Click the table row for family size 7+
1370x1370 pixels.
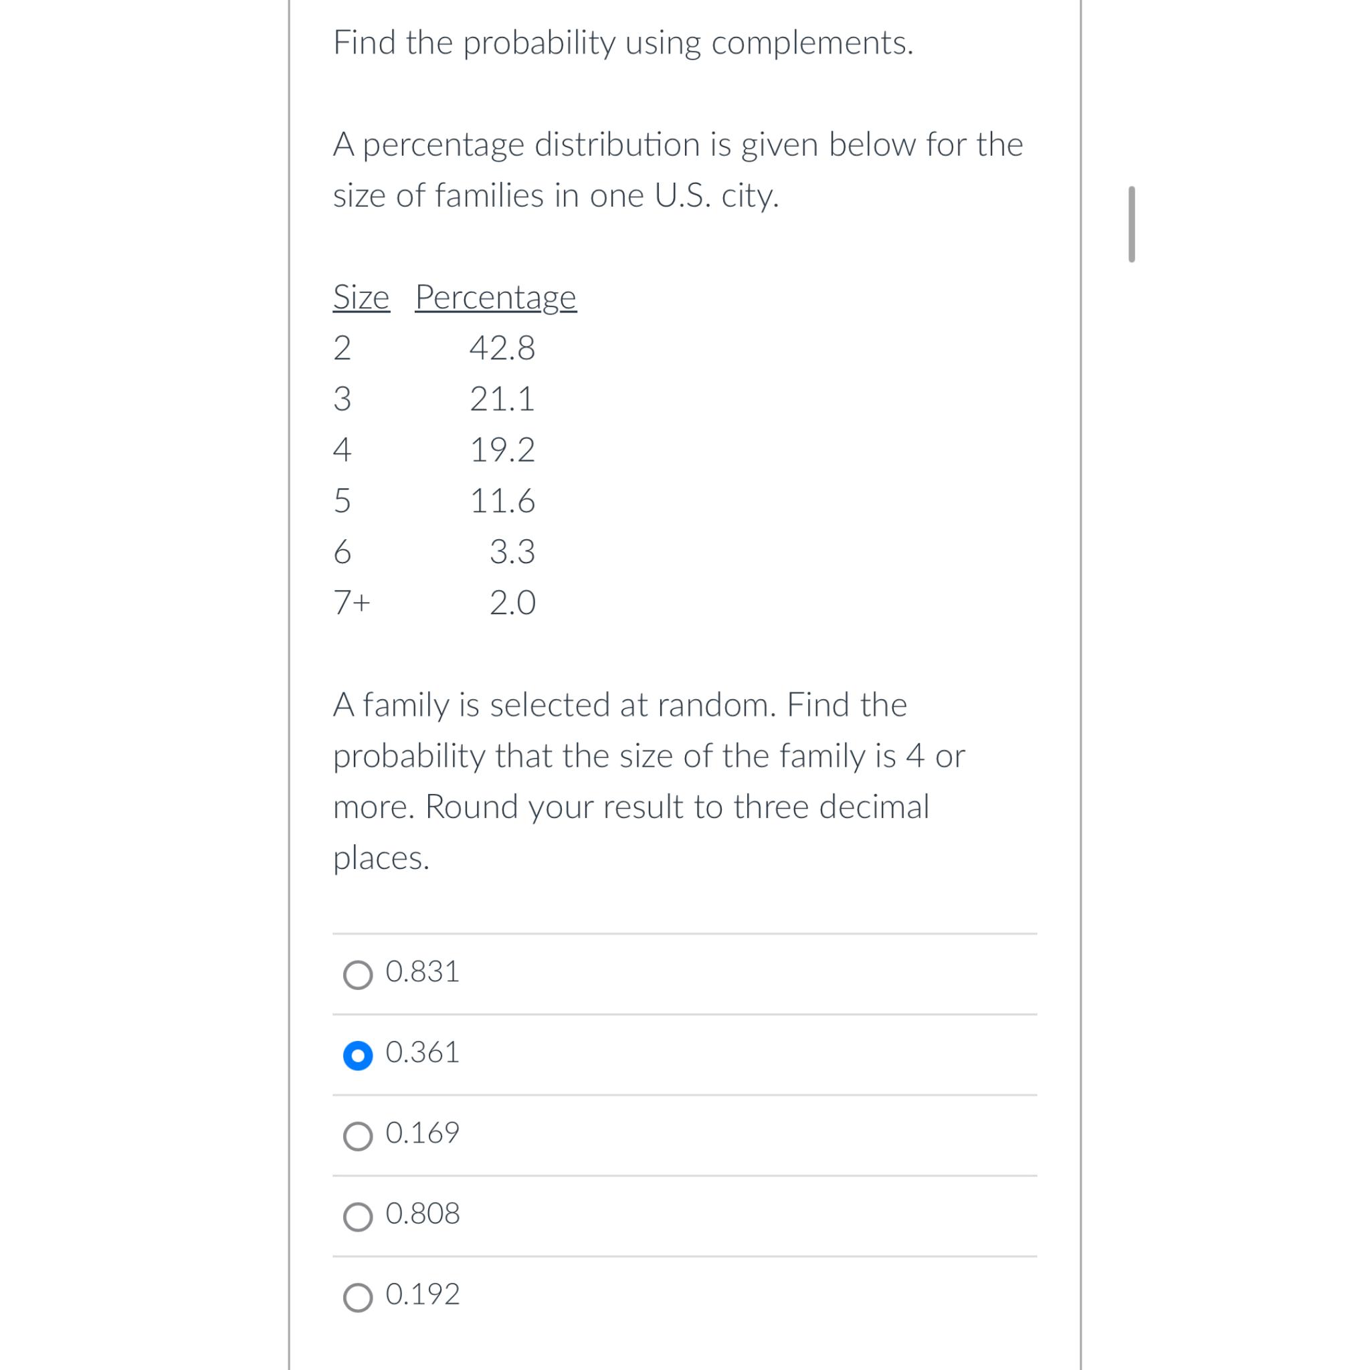pos(425,601)
